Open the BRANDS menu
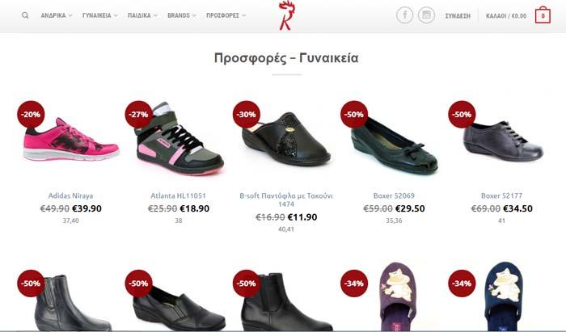 [x=182, y=15]
